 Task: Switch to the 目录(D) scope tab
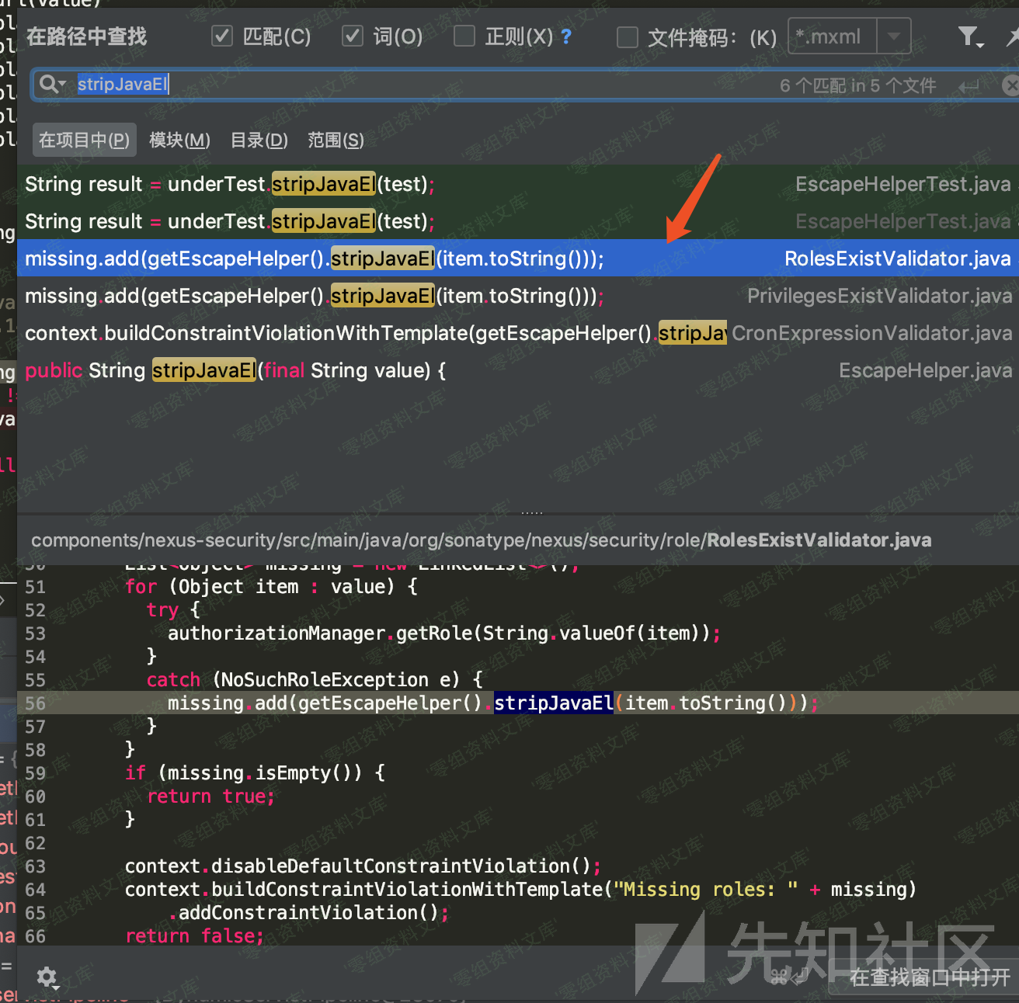(259, 141)
